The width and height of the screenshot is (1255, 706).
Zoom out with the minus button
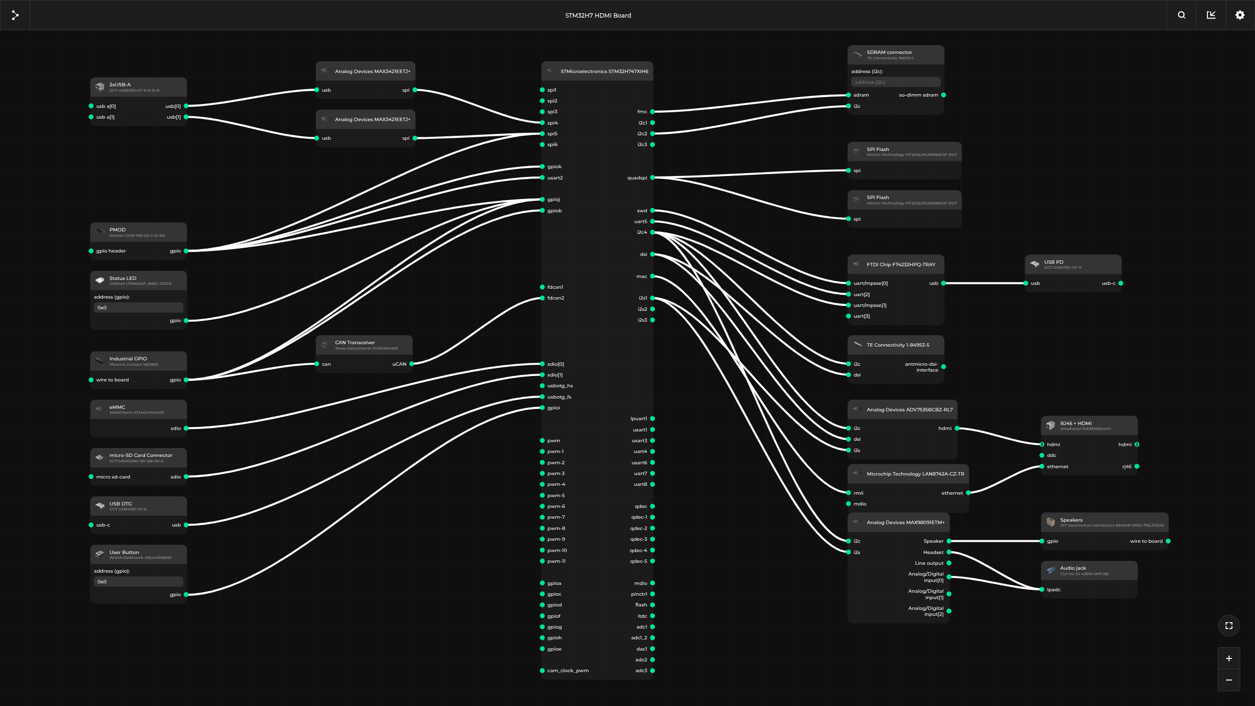pos(1229,680)
